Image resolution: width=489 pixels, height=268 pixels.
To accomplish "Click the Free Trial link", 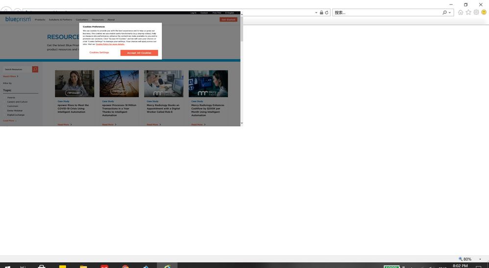I will pyautogui.click(x=217, y=13).
